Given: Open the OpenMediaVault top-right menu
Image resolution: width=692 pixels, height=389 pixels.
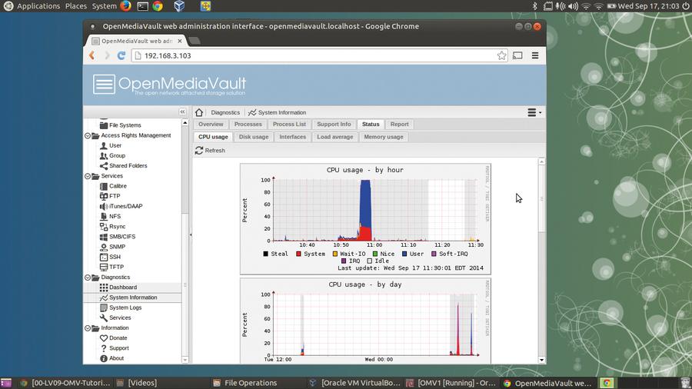Looking at the screenshot, I should point(534,112).
